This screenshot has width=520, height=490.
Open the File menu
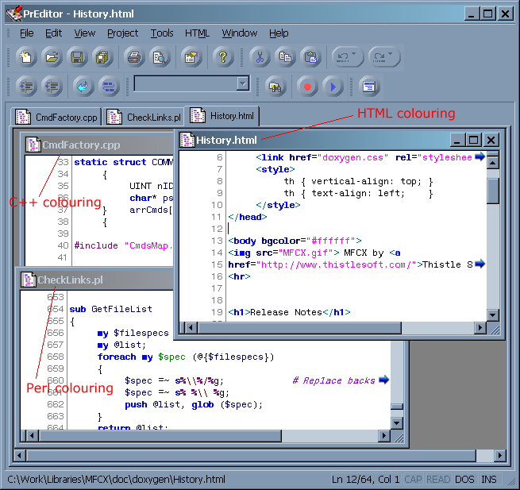click(26, 33)
